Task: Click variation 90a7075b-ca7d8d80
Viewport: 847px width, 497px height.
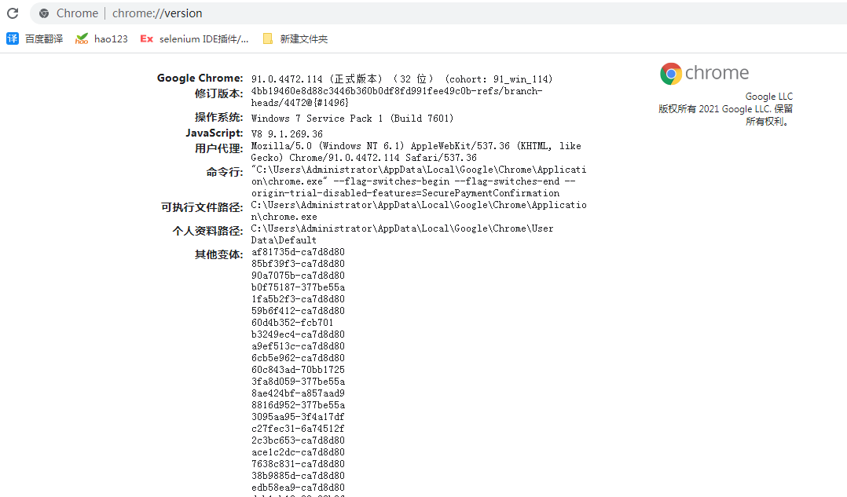Action: tap(298, 276)
